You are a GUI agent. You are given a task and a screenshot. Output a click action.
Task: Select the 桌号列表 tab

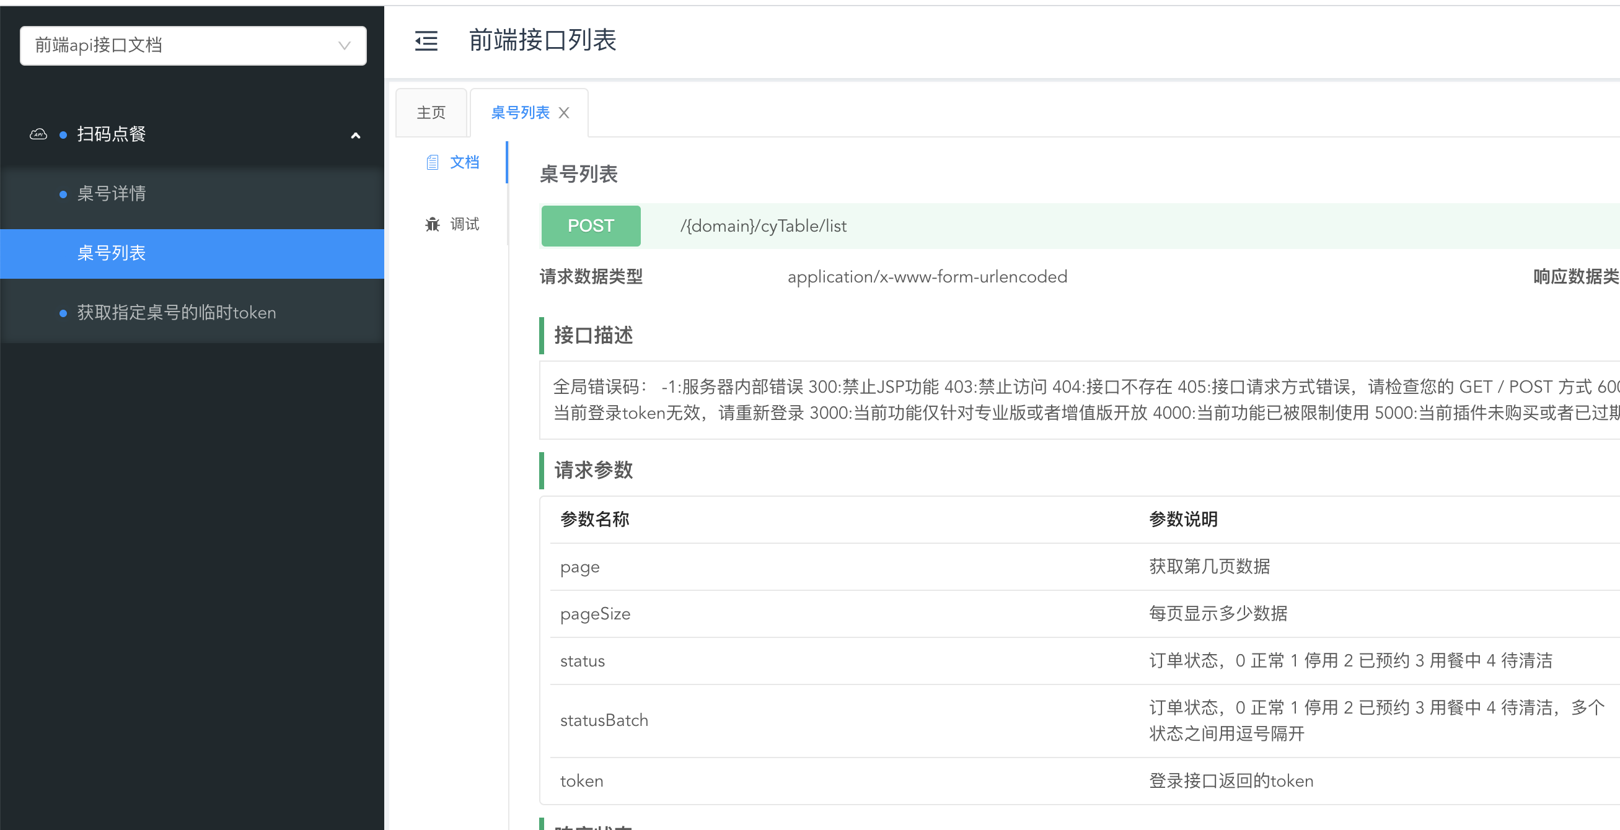(x=519, y=113)
